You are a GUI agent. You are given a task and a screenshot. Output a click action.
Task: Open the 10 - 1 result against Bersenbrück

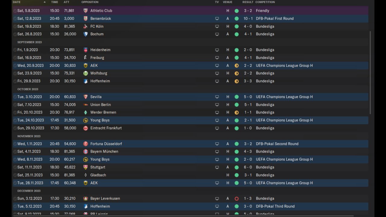click(248, 19)
